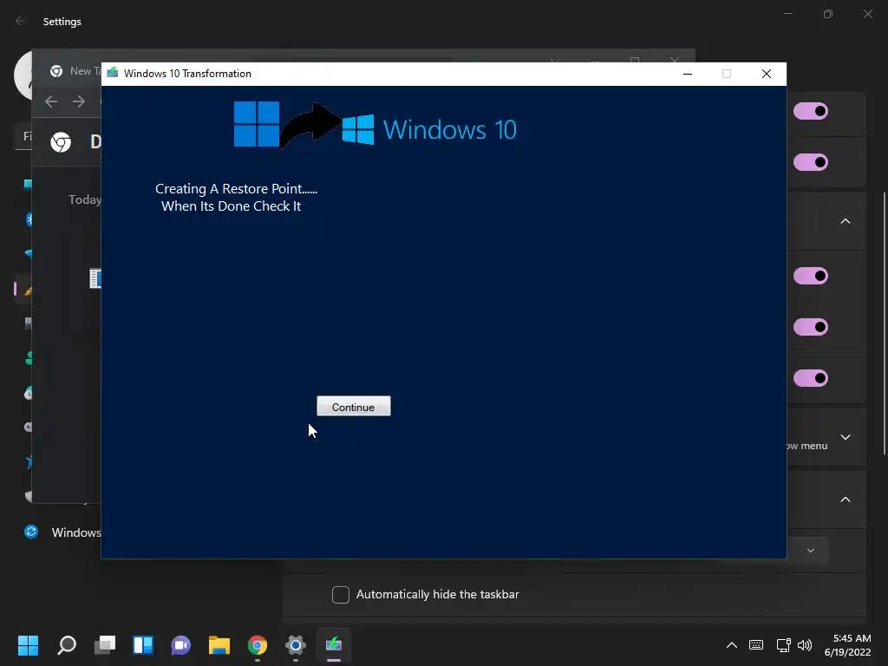Click the Chrome forward navigation arrow
Screen dimensions: 888x666
click(79, 101)
